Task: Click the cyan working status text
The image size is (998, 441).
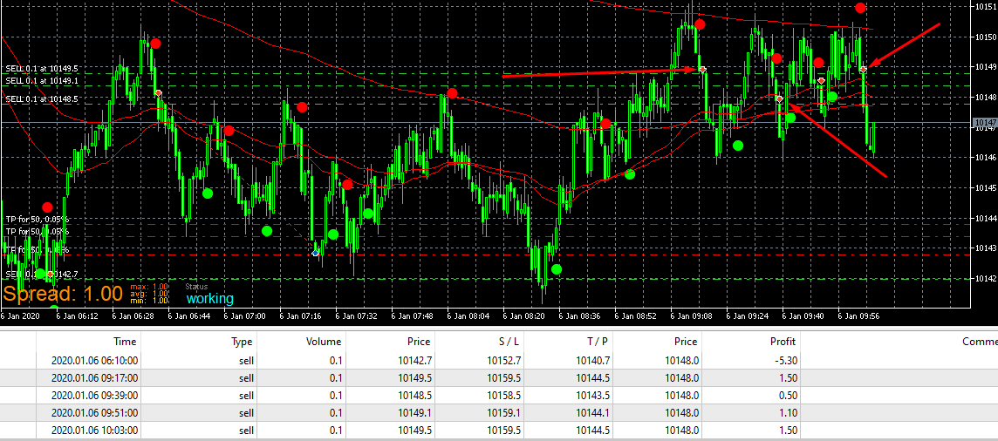Action: [210, 299]
